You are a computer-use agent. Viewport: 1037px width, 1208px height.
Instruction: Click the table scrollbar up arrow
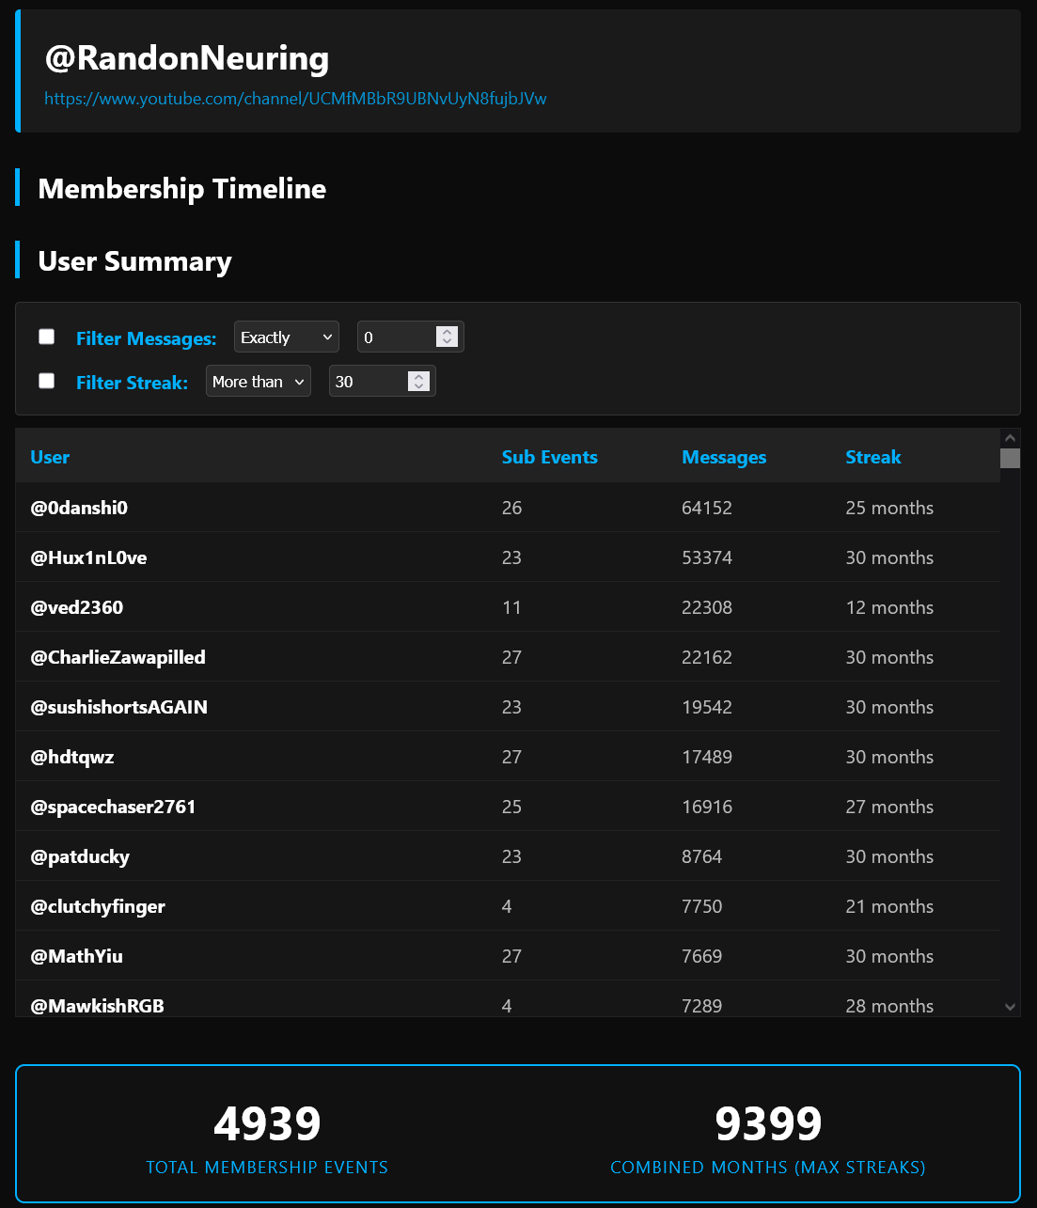click(x=1011, y=438)
